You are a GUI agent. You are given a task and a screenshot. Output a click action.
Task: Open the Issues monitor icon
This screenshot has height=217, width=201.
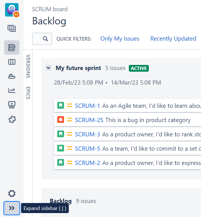click(12, 105)
